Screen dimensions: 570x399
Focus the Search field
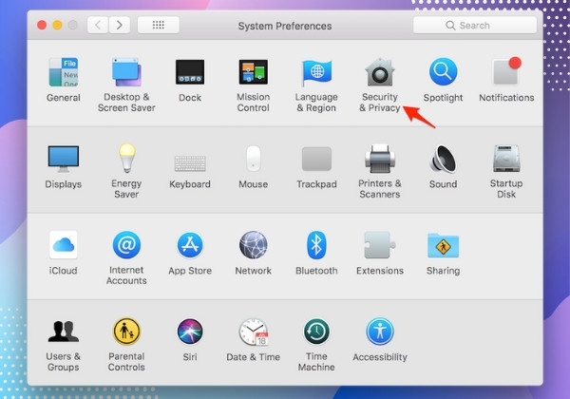point(475,25)
